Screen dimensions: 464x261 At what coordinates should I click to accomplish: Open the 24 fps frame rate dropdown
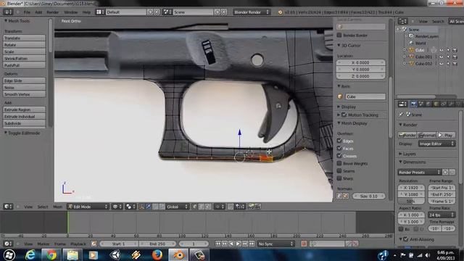(x=442, y=215)
